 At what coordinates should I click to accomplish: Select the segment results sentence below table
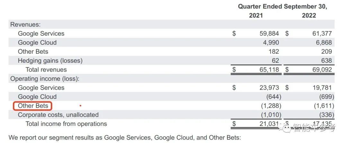click(x=124, y=138)
